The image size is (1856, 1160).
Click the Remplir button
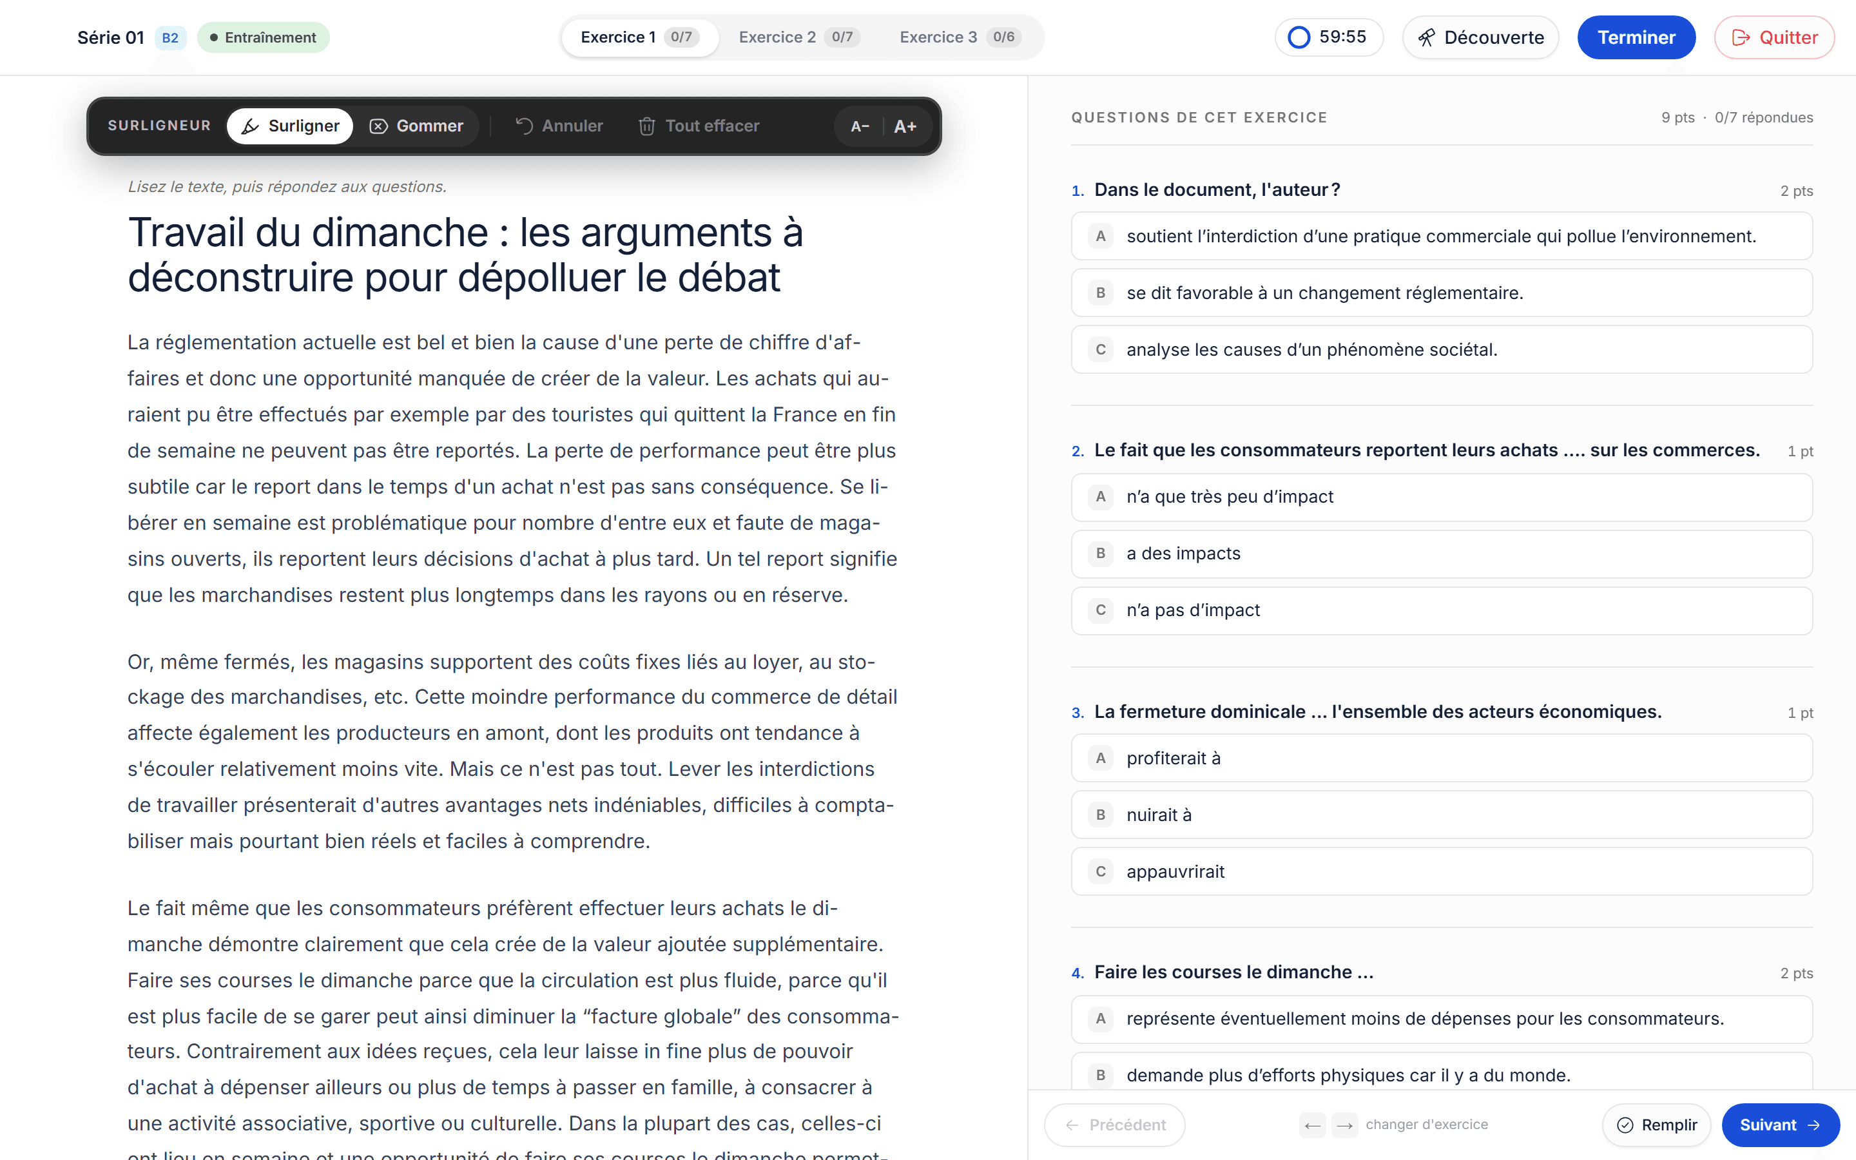(1657, 1125)
